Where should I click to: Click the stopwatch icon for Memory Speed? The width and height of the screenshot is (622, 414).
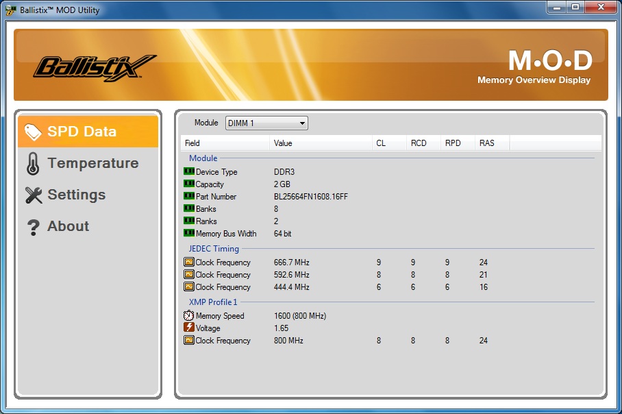coord(189,315)
